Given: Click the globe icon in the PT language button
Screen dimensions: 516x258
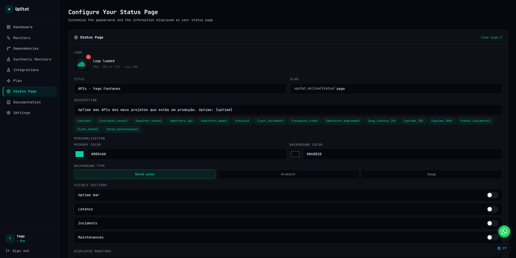Looking at the screenshot, I should (499, 249).
